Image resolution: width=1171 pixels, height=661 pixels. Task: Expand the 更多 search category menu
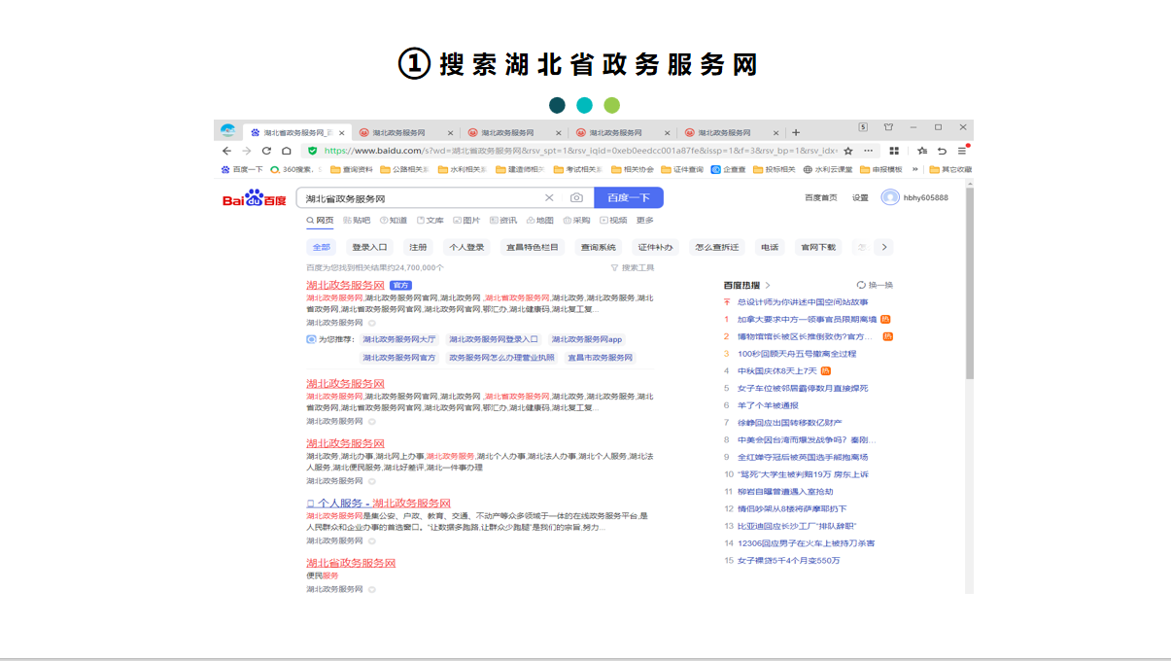[x=645, y=221]
